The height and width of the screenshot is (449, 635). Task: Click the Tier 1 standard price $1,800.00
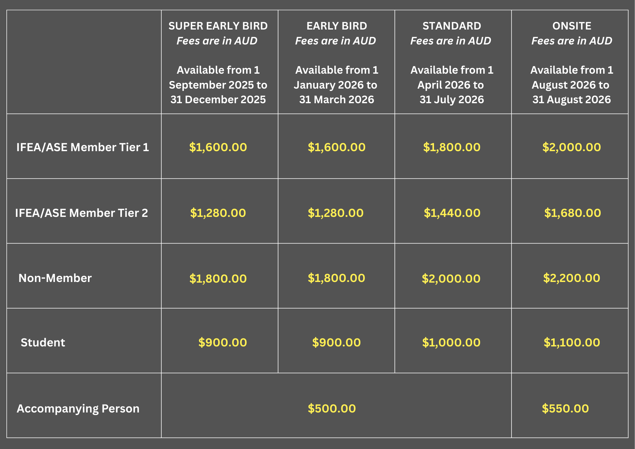(x=451, y=147)
